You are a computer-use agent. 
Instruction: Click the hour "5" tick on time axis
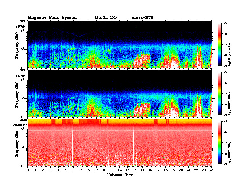[x=66, y=170]
